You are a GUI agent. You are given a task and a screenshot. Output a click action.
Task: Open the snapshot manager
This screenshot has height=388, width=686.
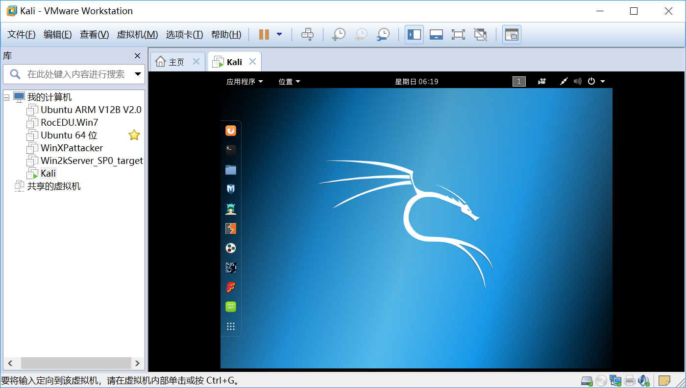(x=383, y=34)
